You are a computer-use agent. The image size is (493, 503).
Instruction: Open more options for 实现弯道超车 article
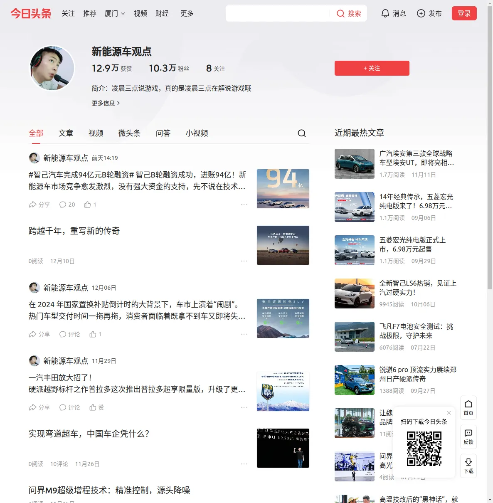tap(244, 464)
